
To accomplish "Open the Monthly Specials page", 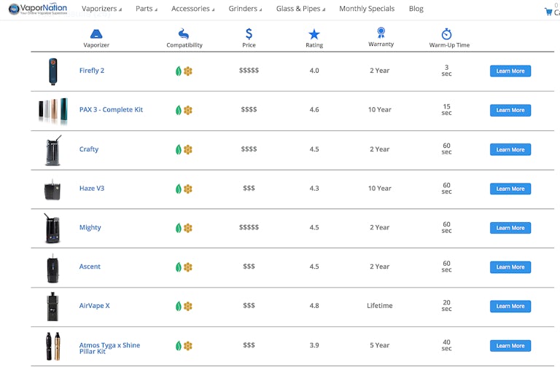I will [x=367, y=9].
